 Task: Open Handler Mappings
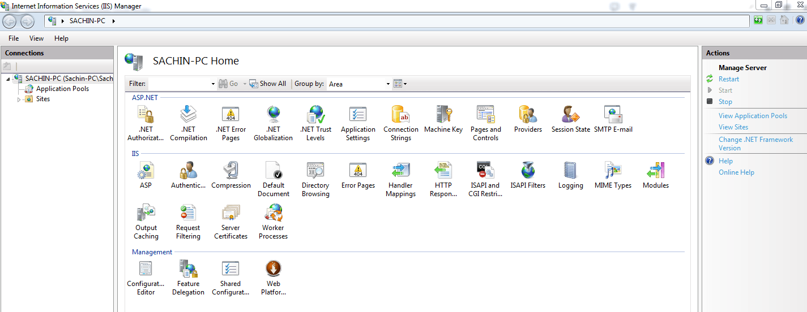tap(401, 179)
